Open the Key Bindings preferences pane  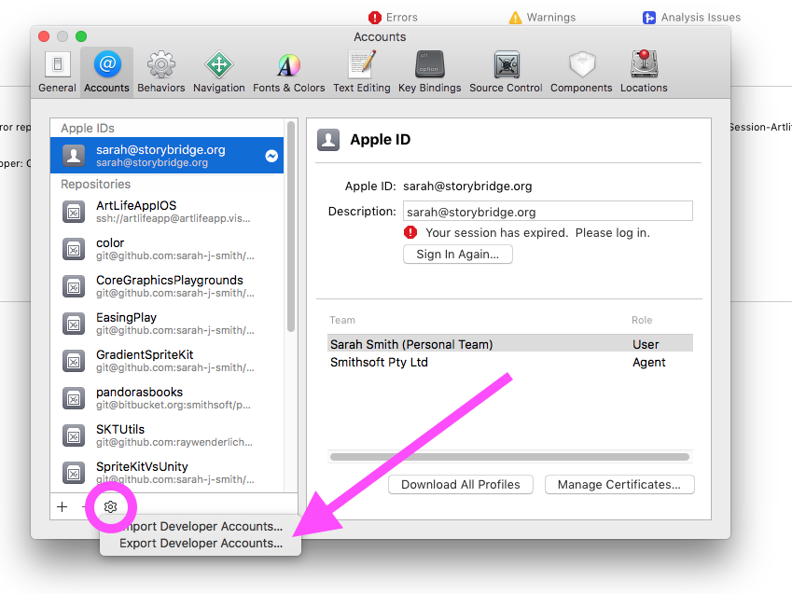click(x=429, y=72)
